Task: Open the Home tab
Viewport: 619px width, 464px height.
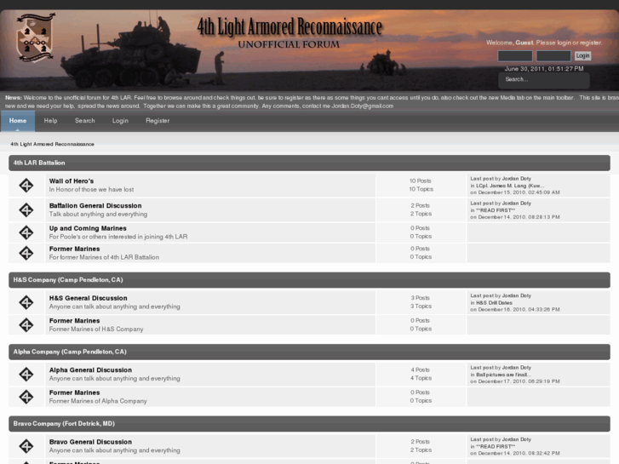Action: [x=18, y=121]
